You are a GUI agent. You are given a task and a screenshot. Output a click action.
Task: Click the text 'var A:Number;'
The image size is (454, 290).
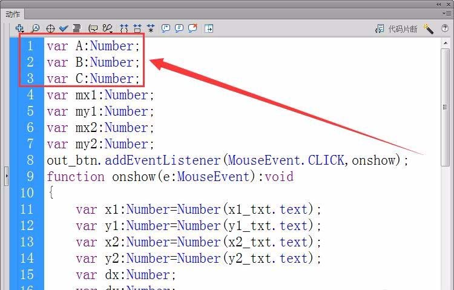(x=93, y=46)
